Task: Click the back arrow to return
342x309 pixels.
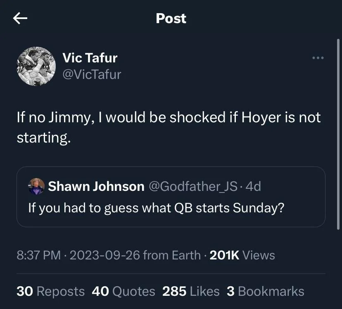Action: coord(19,18)
